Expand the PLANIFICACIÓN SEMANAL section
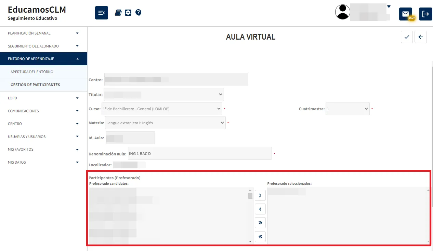The height and width of the screenshot is (251, 433). [43, 33]
